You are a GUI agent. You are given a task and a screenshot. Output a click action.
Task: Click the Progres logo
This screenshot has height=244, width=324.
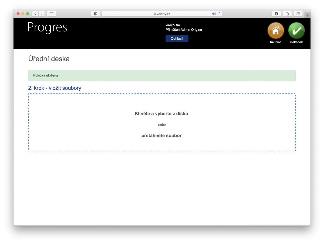[x=47, y=27]
